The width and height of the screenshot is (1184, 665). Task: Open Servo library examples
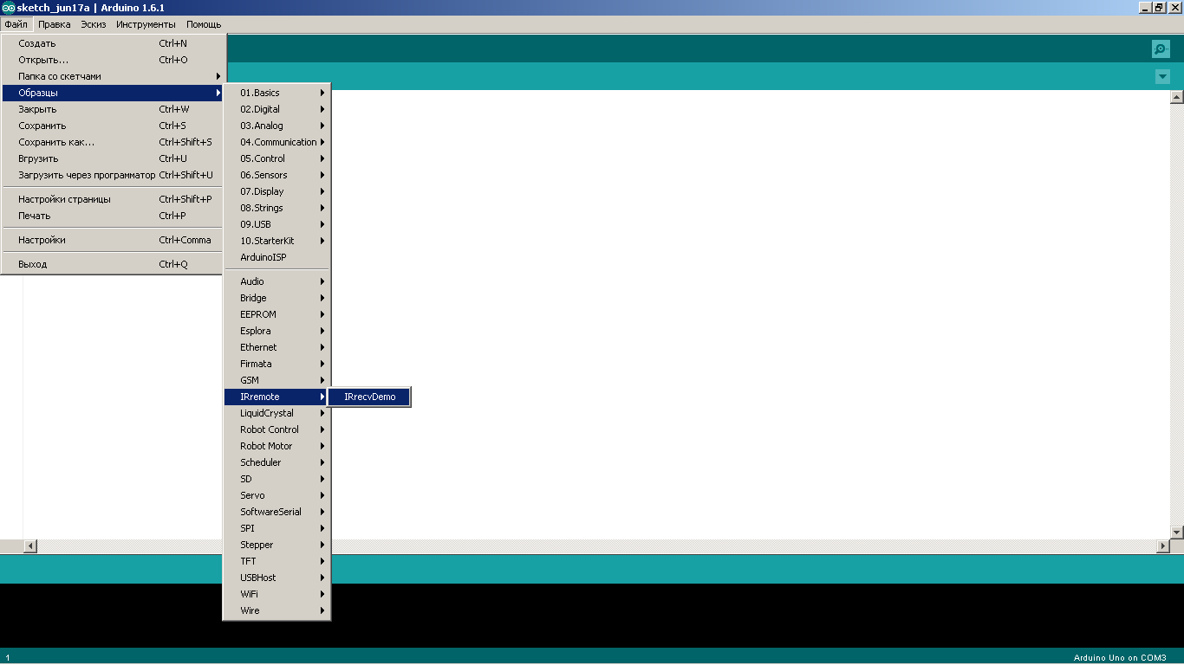click(x=276, y=495)
